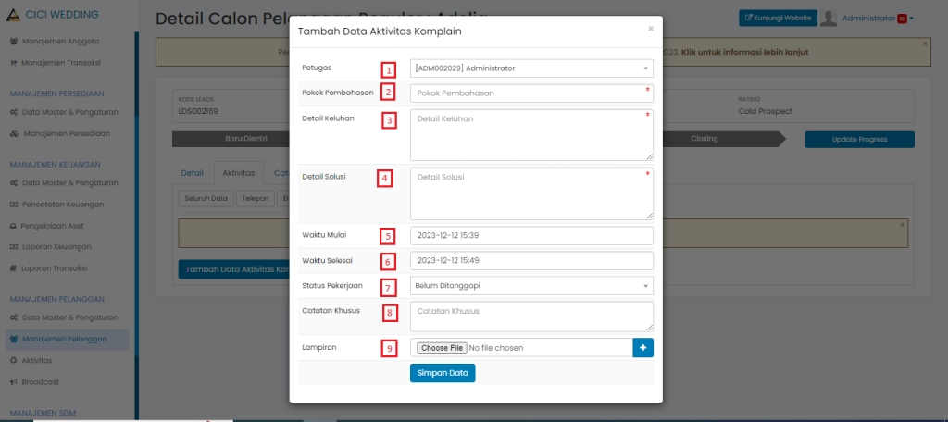Click the CICI WEDDING logo

pyautogui.click(x=16, y=16)
